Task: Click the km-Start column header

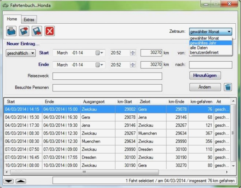Action: (126, 102)
